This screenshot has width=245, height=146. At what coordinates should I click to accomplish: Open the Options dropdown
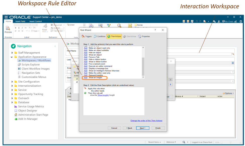tap(228, 93)
